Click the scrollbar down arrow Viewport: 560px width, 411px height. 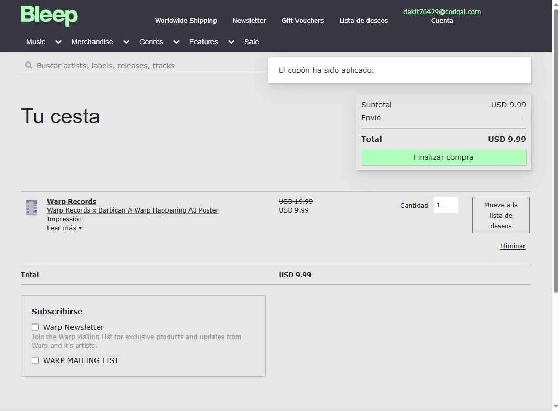(x=556, y=406)
